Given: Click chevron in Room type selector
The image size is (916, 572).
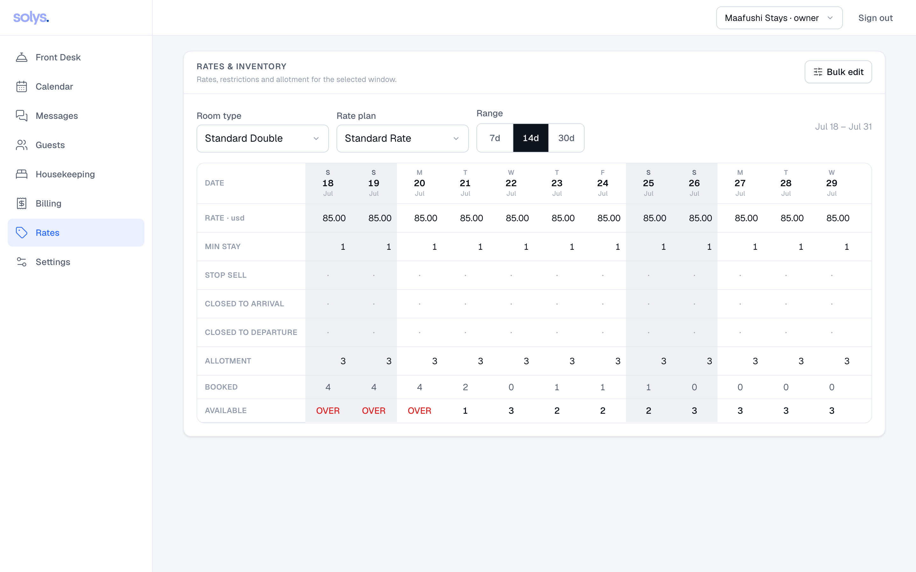Looking at the screenshot, I should tap(316, 139).
